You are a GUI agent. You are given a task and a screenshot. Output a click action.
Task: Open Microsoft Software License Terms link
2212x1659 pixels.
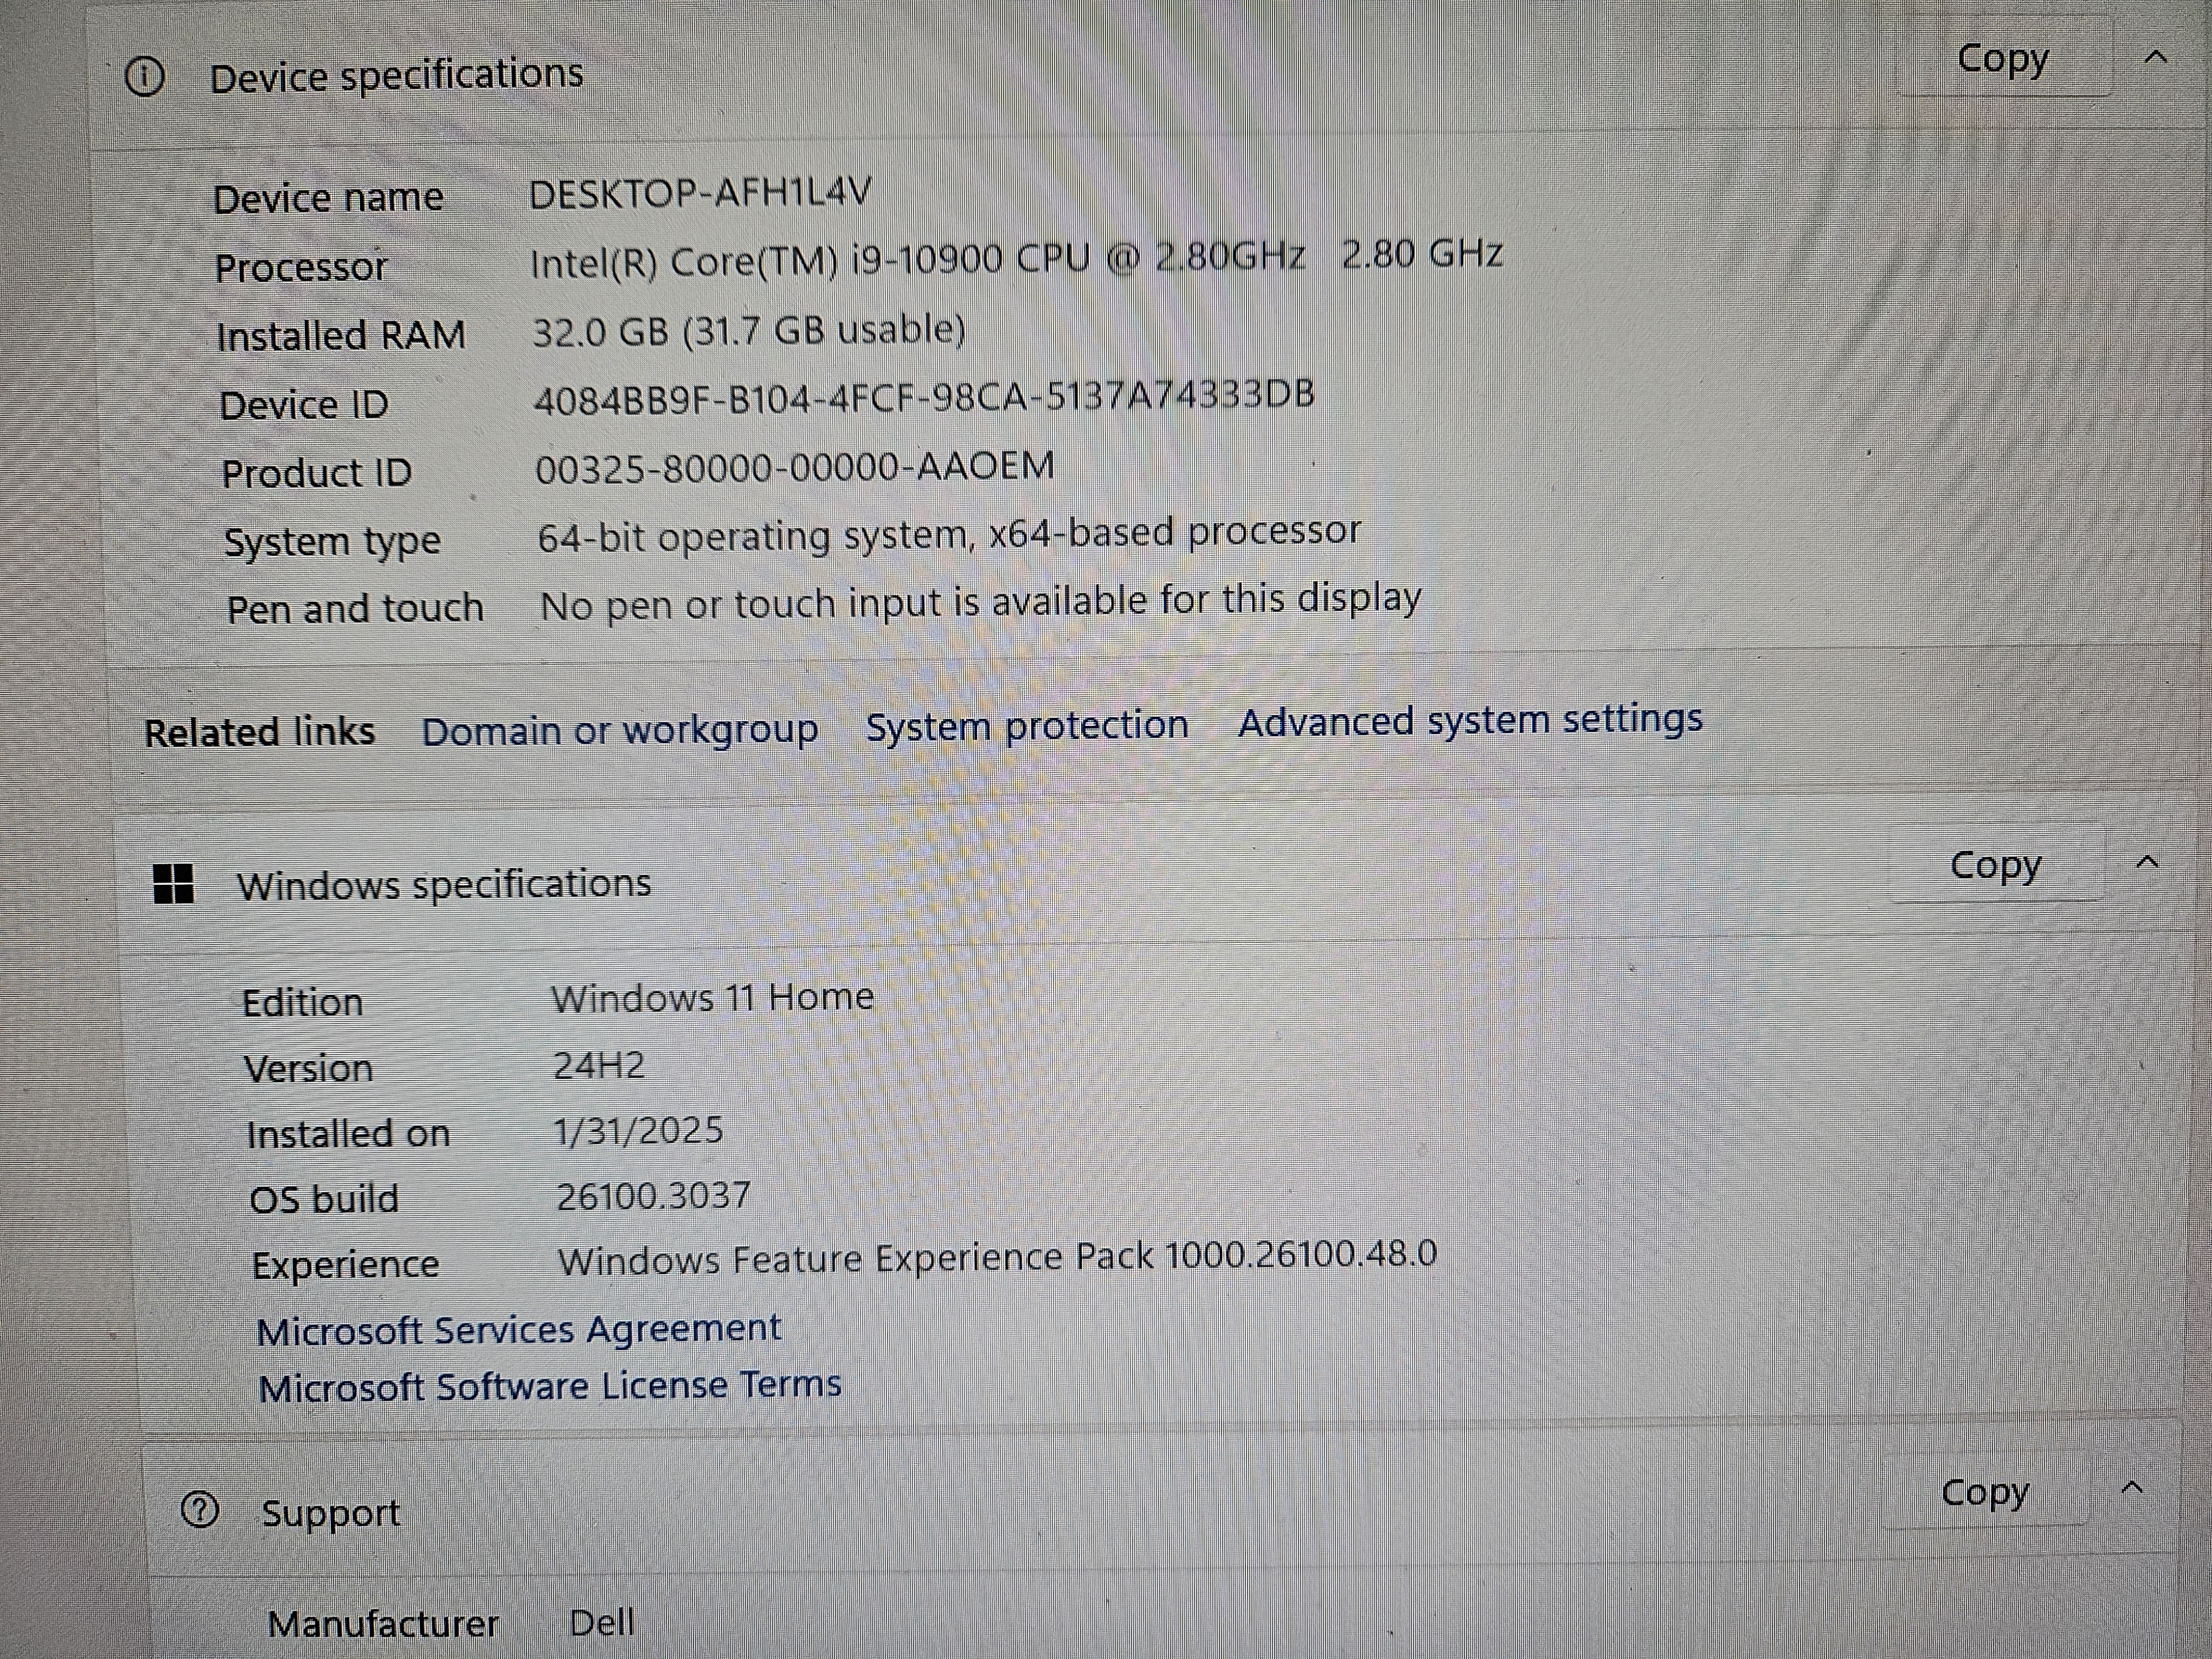coord(549,1386)
